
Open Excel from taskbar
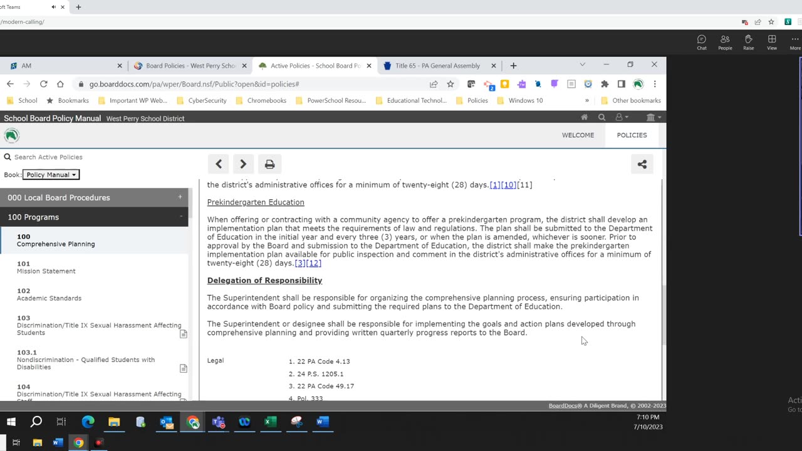click(270, 422)
